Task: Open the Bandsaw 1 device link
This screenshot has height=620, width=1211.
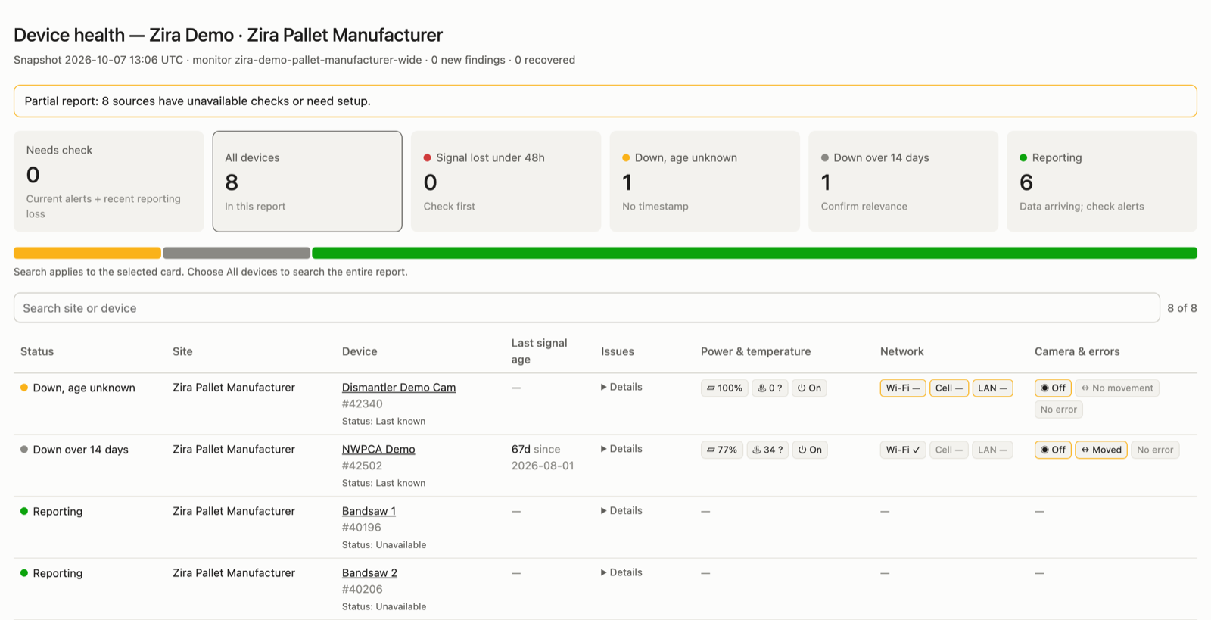Action: pyautogui.click(x=369, y=512)
